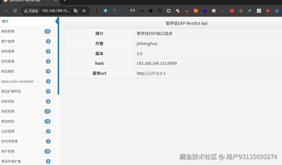This screenshot has width=282, height=165.
Task: Expand the basic-error-controller group
Action: [29, 81]
